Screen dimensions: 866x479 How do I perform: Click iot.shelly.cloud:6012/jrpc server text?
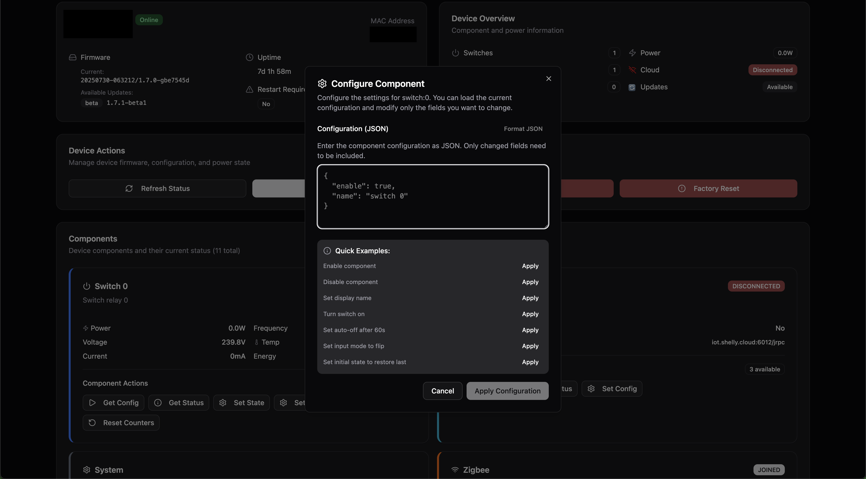pos(748,342)
